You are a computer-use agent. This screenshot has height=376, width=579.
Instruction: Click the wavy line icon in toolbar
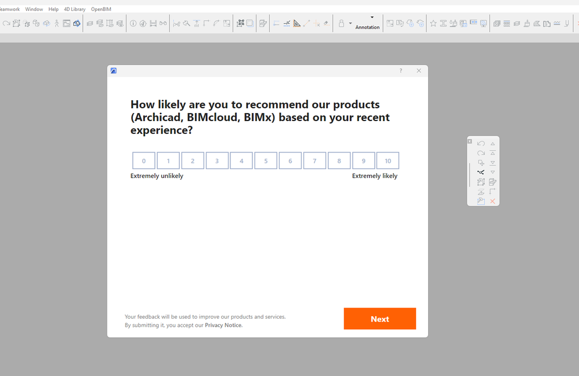point(557,24)
